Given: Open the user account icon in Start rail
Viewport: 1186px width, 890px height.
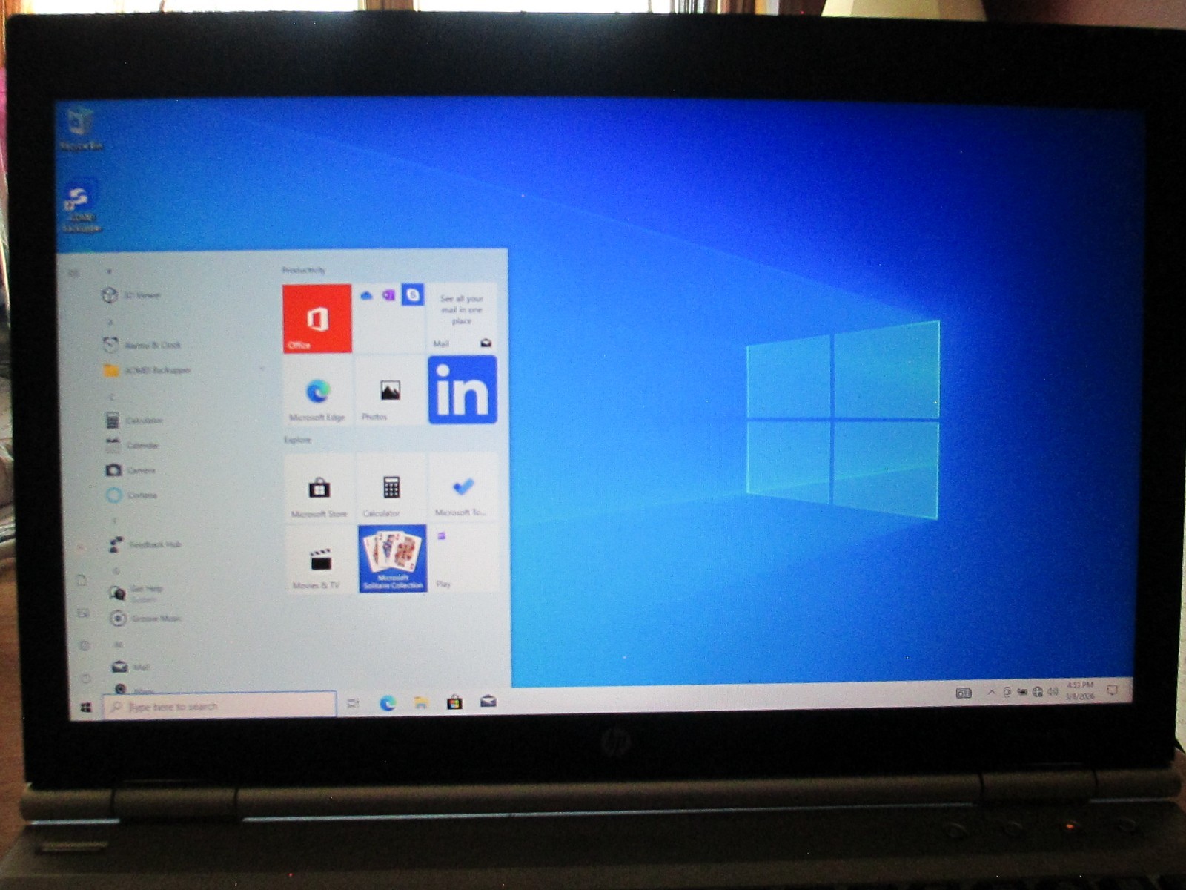Looking at the screenshot, I should (80, 547).
